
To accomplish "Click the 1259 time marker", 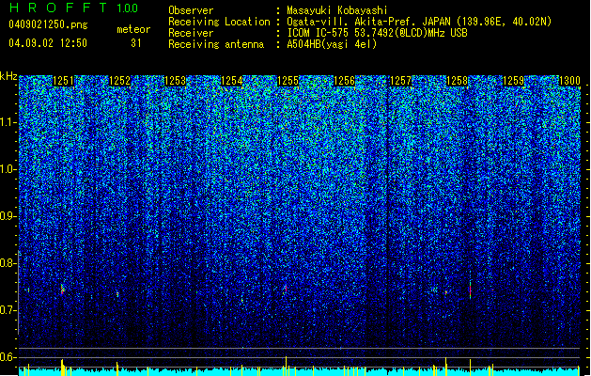I will click(x=513, y=81).
